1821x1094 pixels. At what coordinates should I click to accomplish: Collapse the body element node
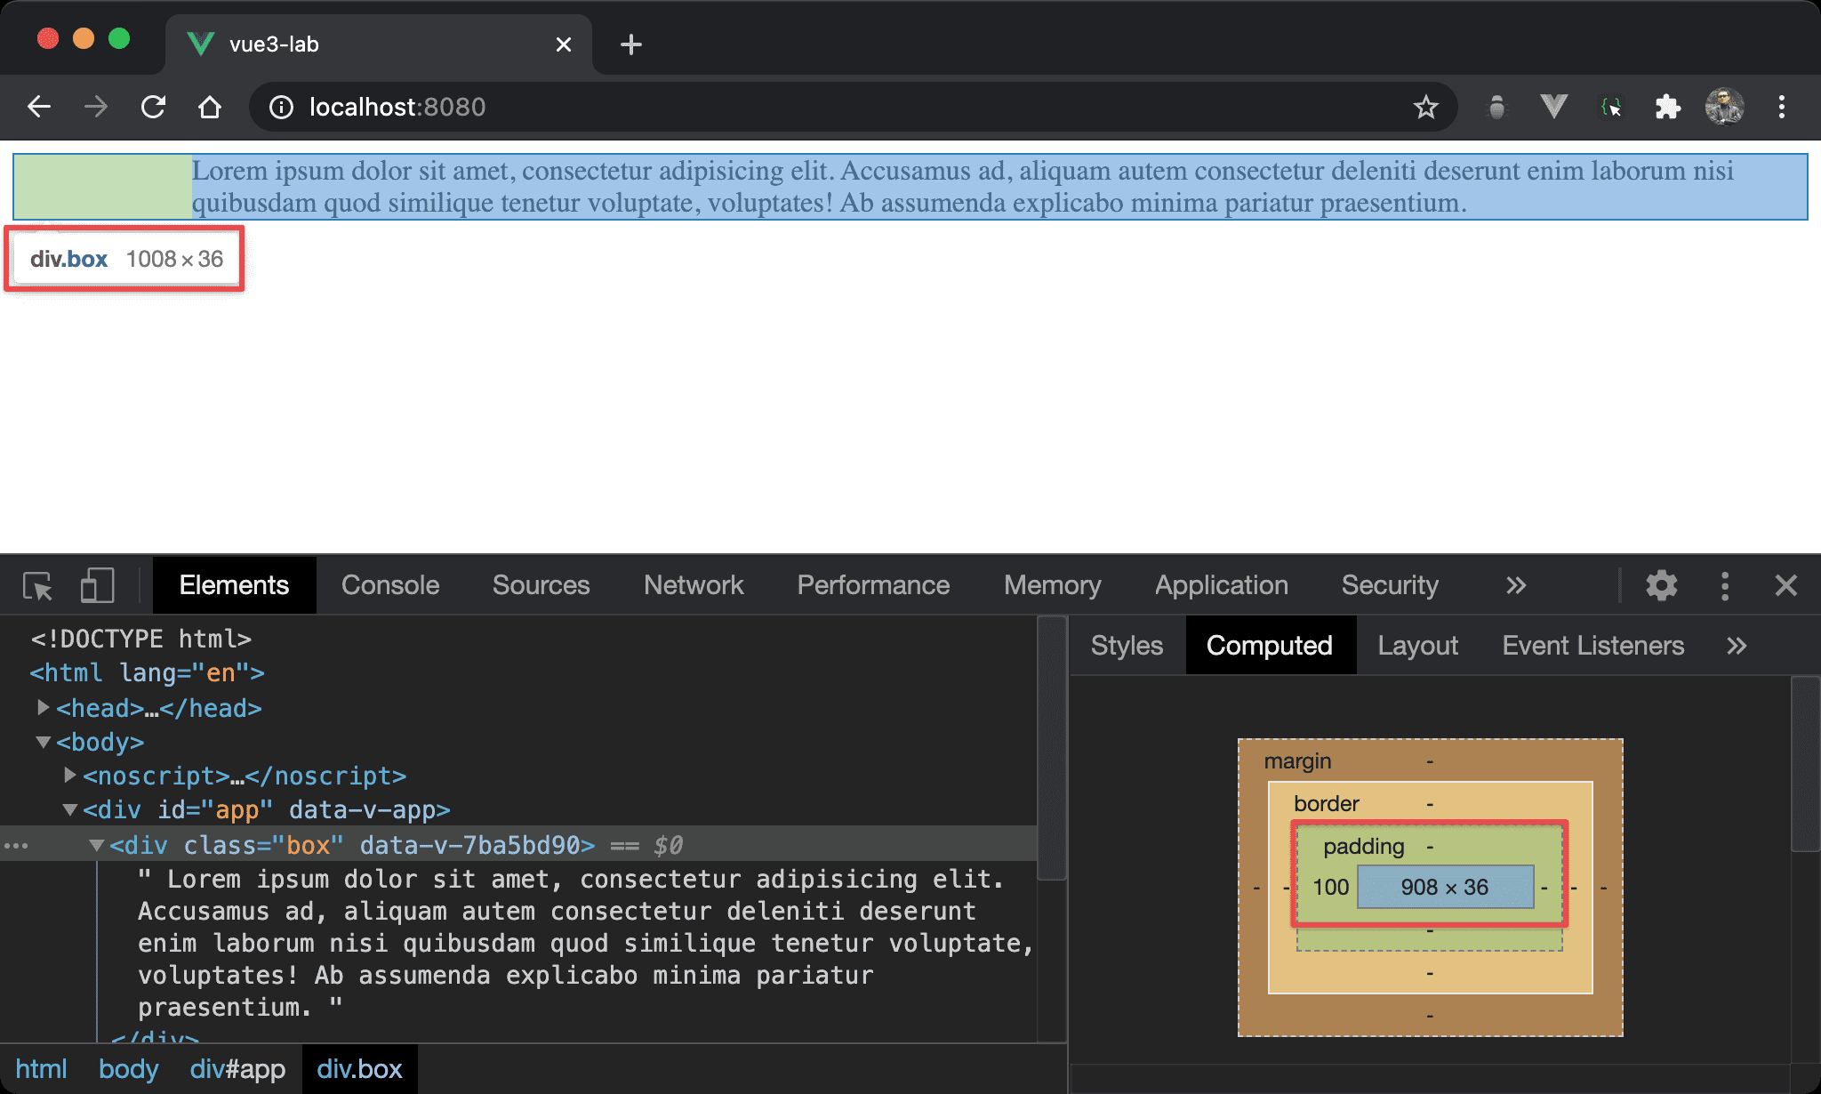point(43,742)
